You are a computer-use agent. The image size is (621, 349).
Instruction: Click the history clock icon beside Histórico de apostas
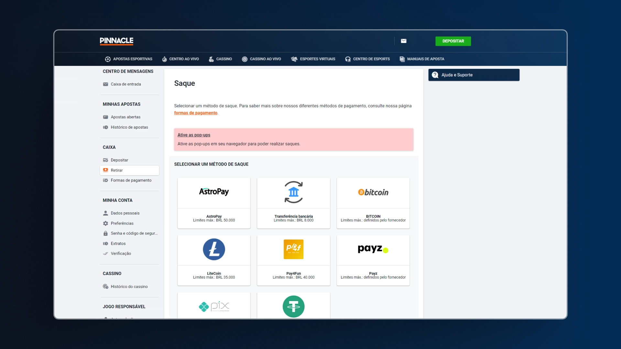pyautogui.click(x=105, y=127)
